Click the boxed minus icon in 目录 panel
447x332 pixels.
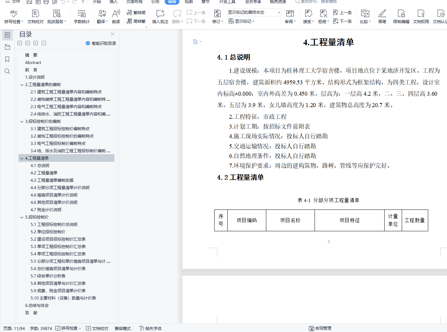(x=44, y=43)
